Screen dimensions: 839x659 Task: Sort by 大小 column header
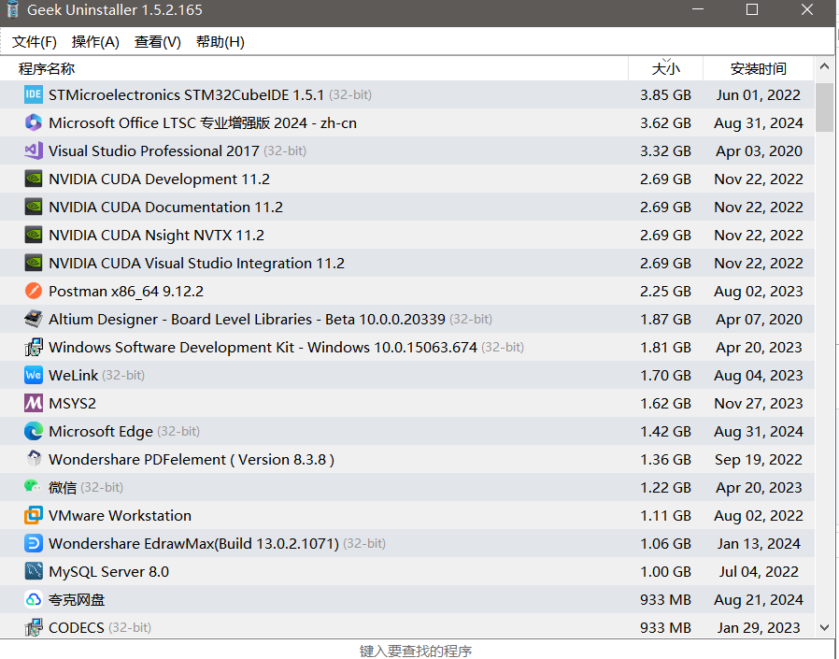[x=665, y=68]
